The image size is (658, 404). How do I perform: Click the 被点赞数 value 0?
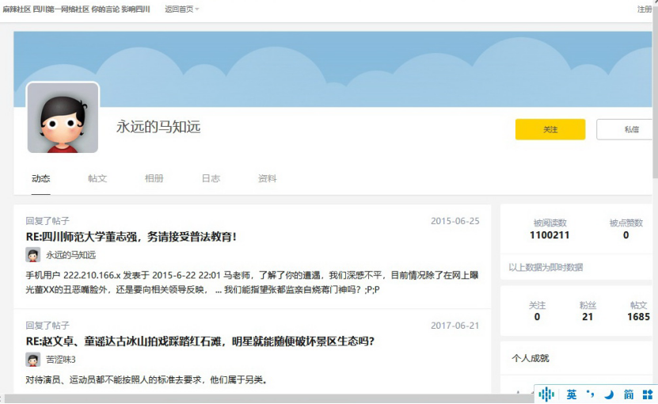[626, 235]
